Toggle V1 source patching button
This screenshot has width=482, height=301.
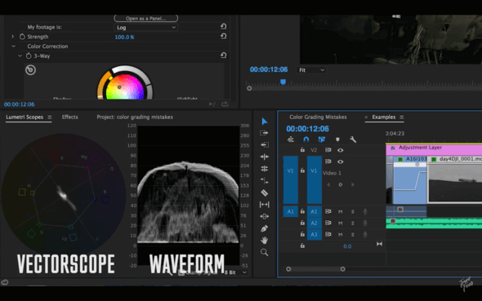tap(291, 179)
